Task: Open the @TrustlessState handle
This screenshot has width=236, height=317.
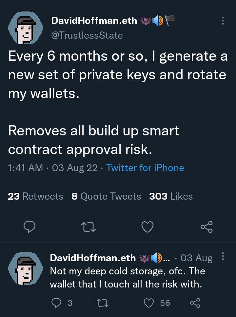Action: click(87, 35)
